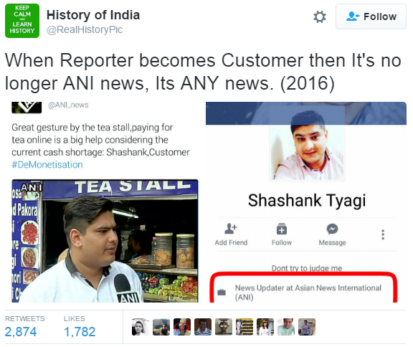View the 2,874 retweets count

coord(21,332)
